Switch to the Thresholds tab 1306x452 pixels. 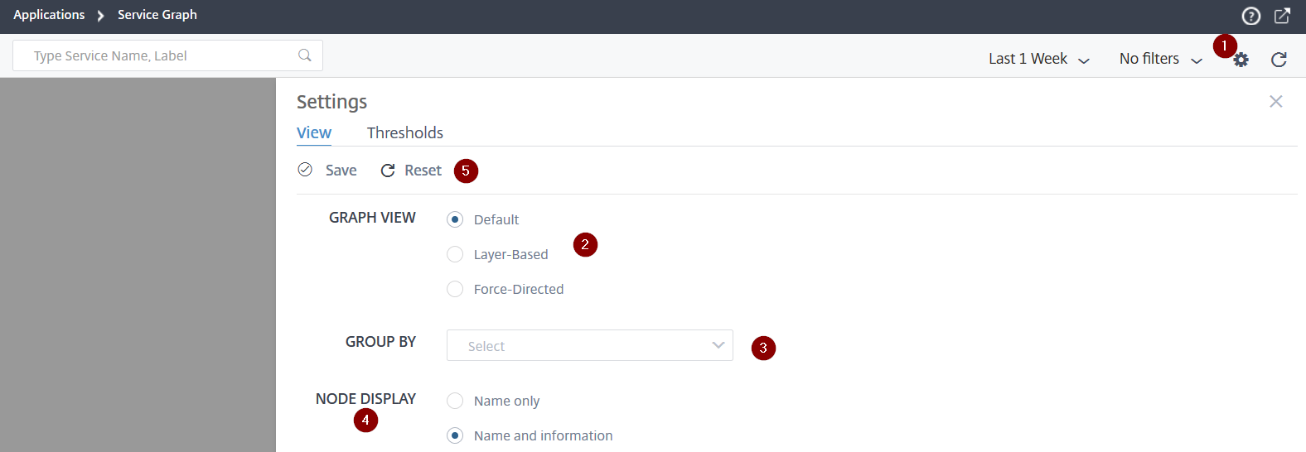(x=405, y=132)
